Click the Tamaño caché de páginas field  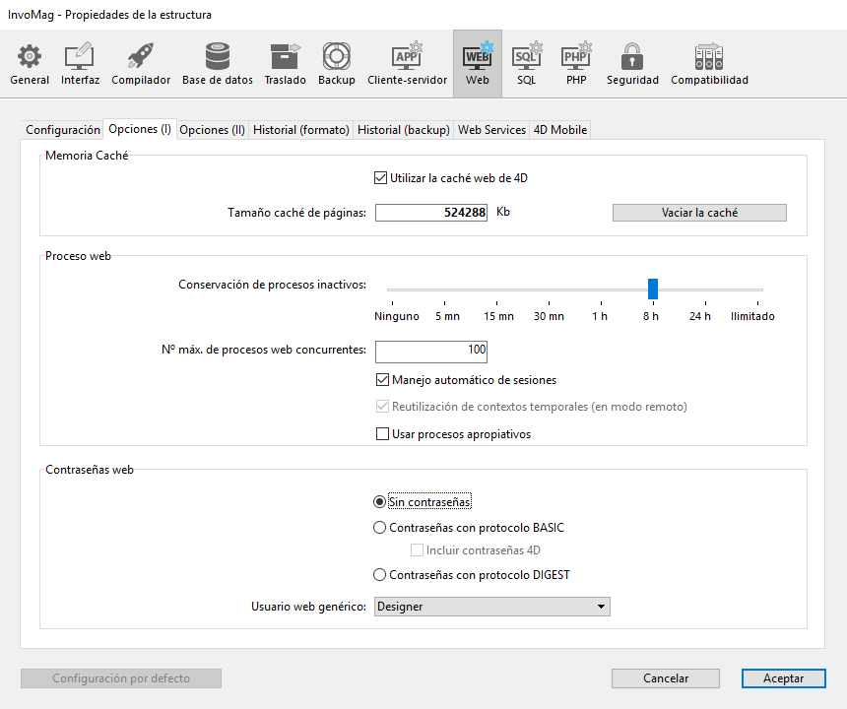pyautogui.click(x=431, y=213)
